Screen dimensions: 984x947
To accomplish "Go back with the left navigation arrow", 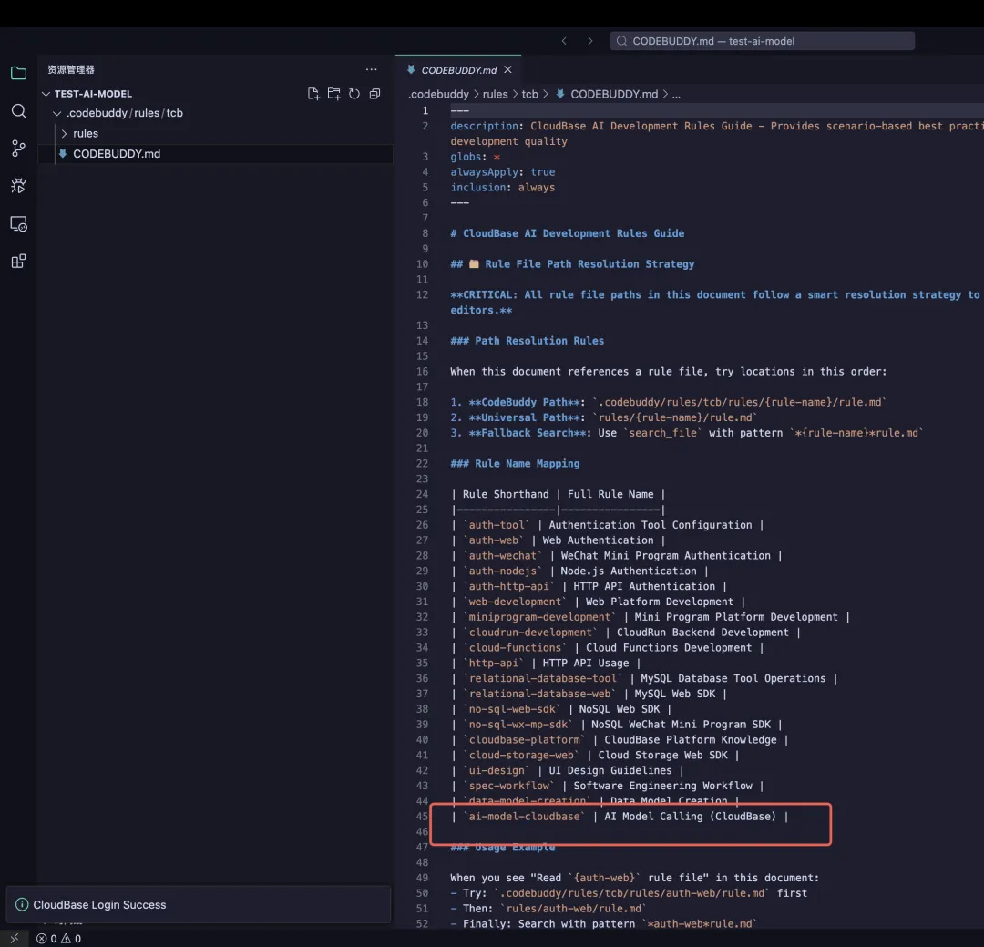I will pos(564,41).
